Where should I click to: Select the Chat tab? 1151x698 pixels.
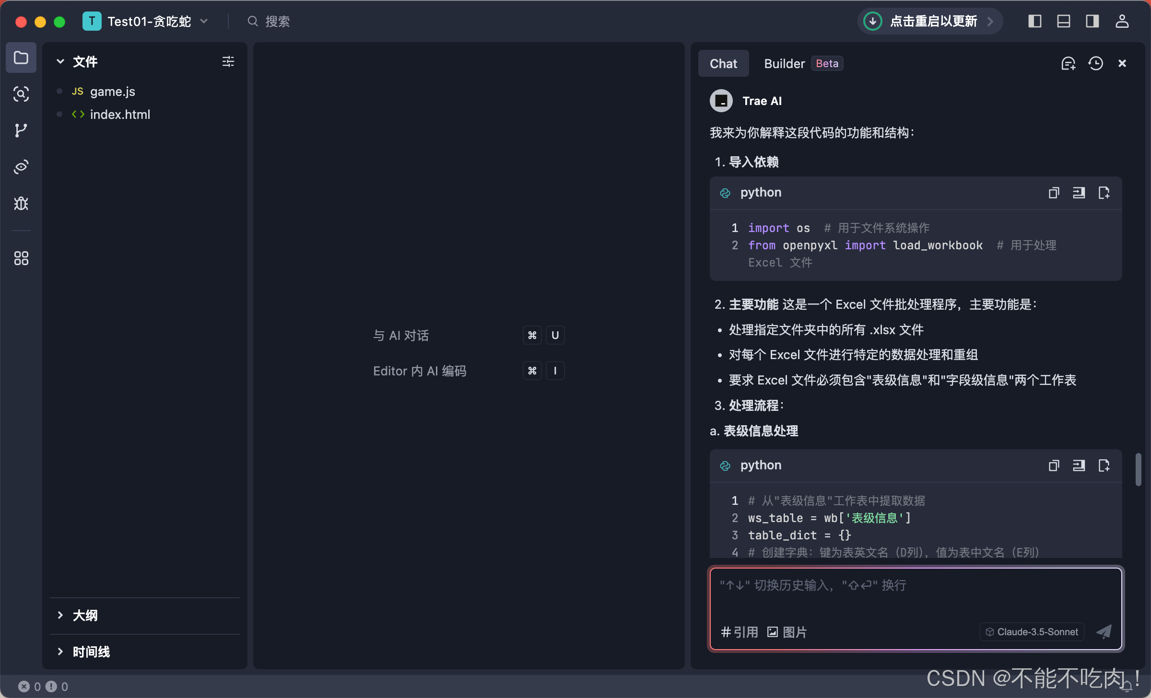[723, 63]
